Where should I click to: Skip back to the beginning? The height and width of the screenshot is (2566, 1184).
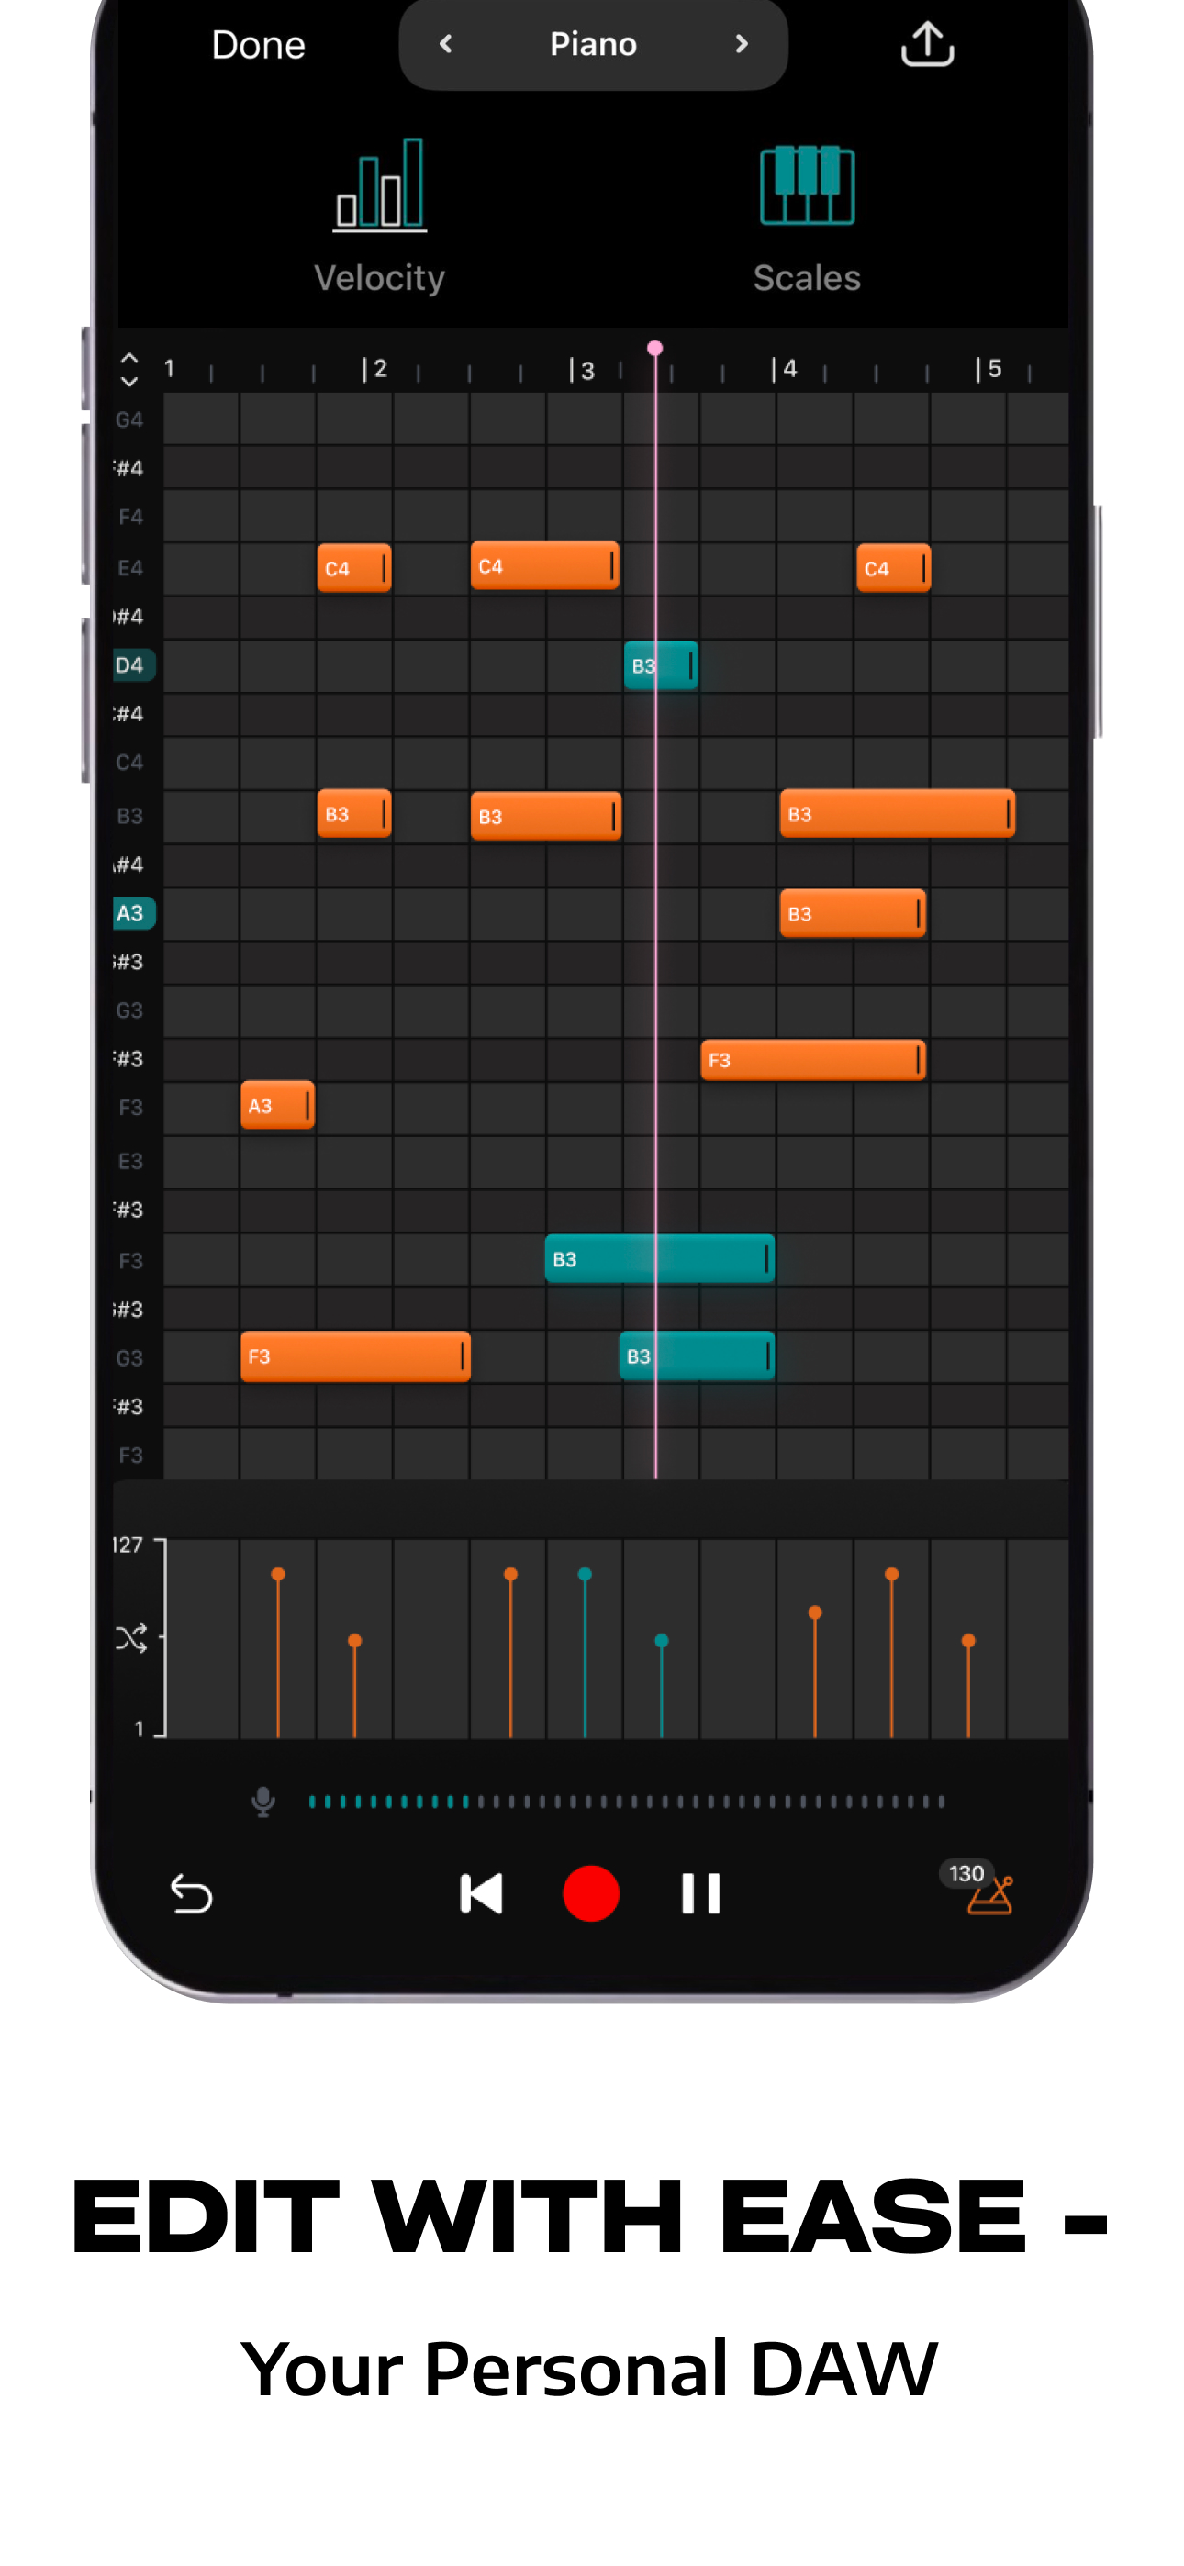(480, 1893)
